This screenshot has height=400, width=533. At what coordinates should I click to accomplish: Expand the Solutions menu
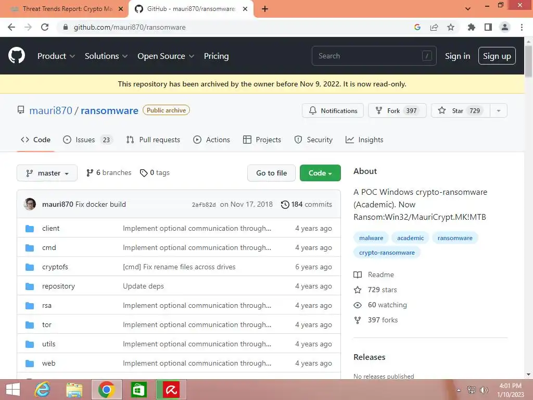coord(106,56)
